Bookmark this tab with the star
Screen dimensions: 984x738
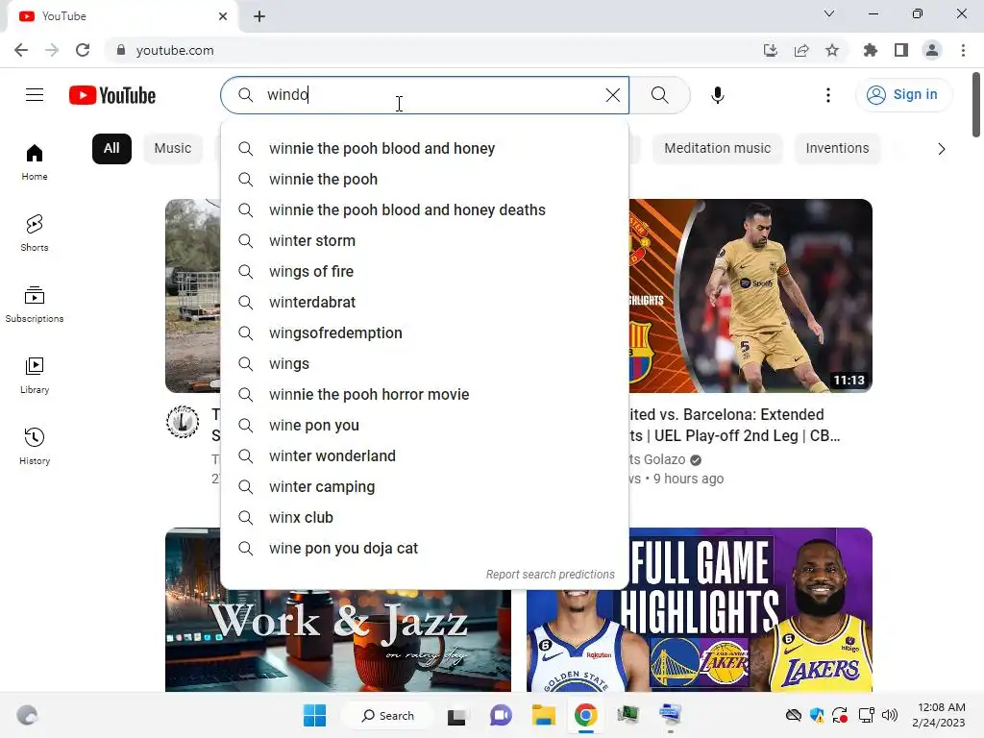click(x=832, y=50)
